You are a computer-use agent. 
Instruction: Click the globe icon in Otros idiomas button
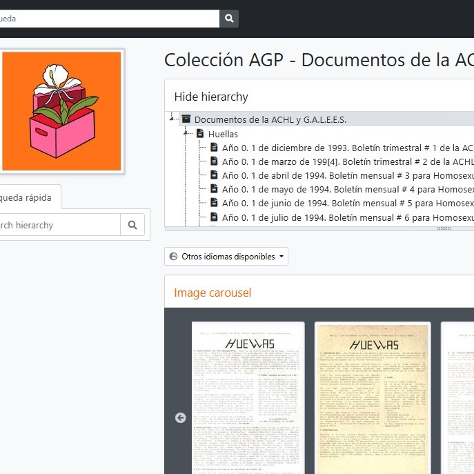point(173,257)
